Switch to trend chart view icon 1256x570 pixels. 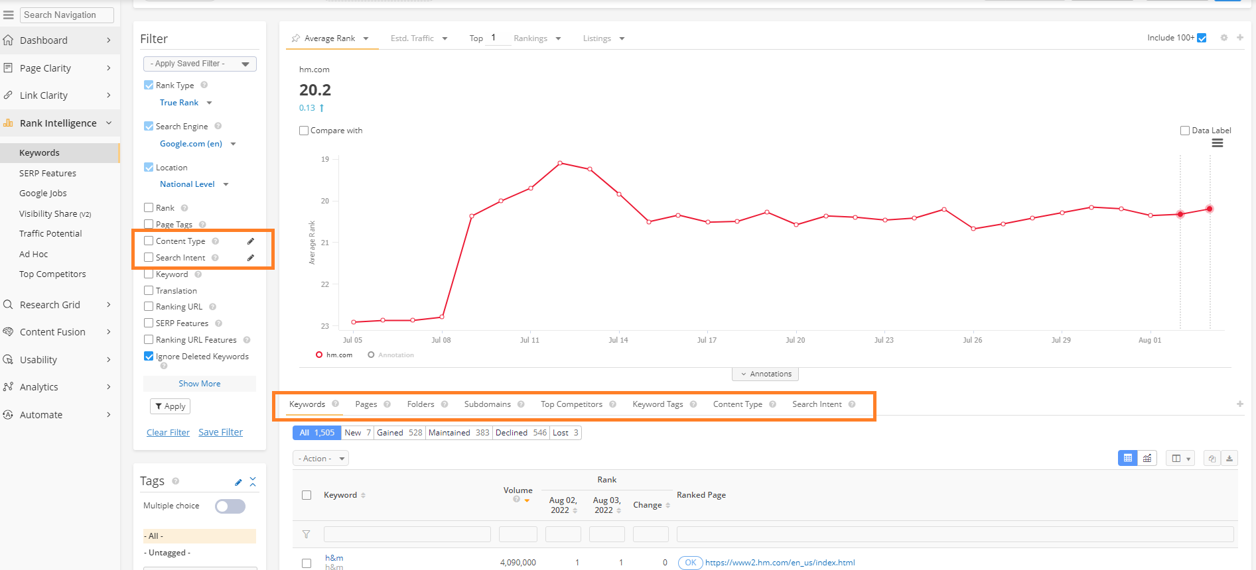click(1147, 459)
